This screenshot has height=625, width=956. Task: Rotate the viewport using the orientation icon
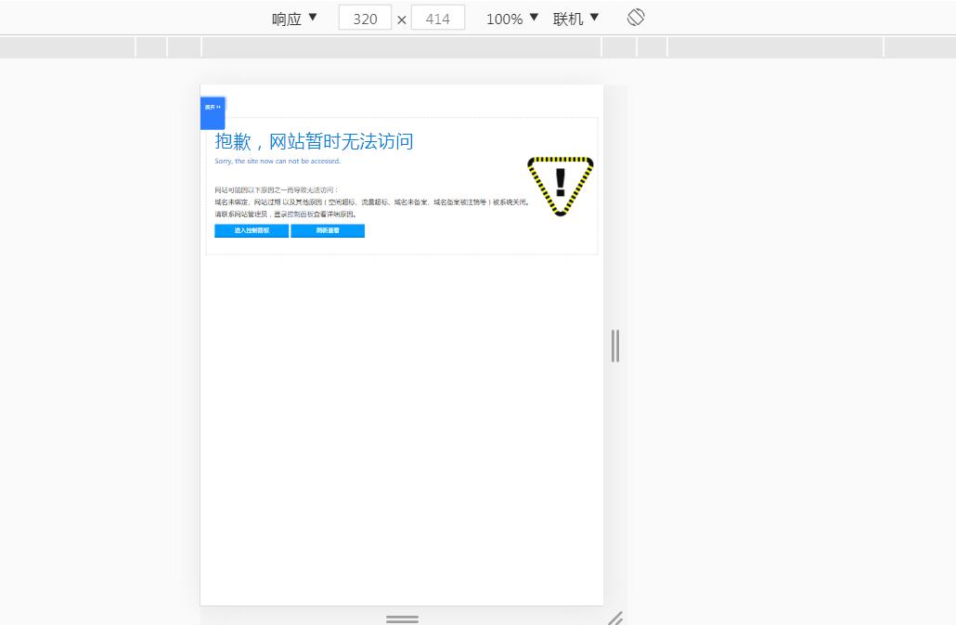[x=636, y=18]
